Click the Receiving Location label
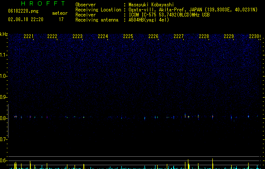265x169 pixels. point(98,10)
